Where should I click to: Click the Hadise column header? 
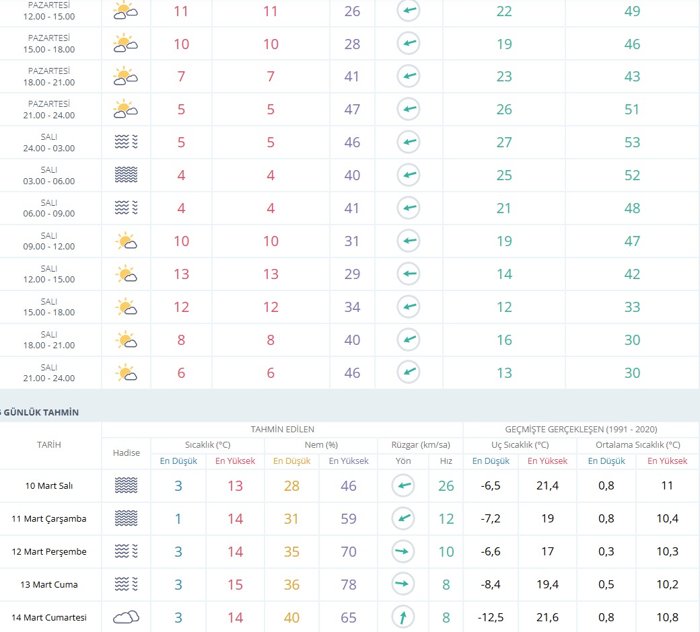click(127, 452)
